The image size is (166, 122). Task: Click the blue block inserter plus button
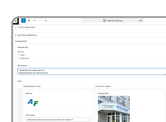[23, 20]
